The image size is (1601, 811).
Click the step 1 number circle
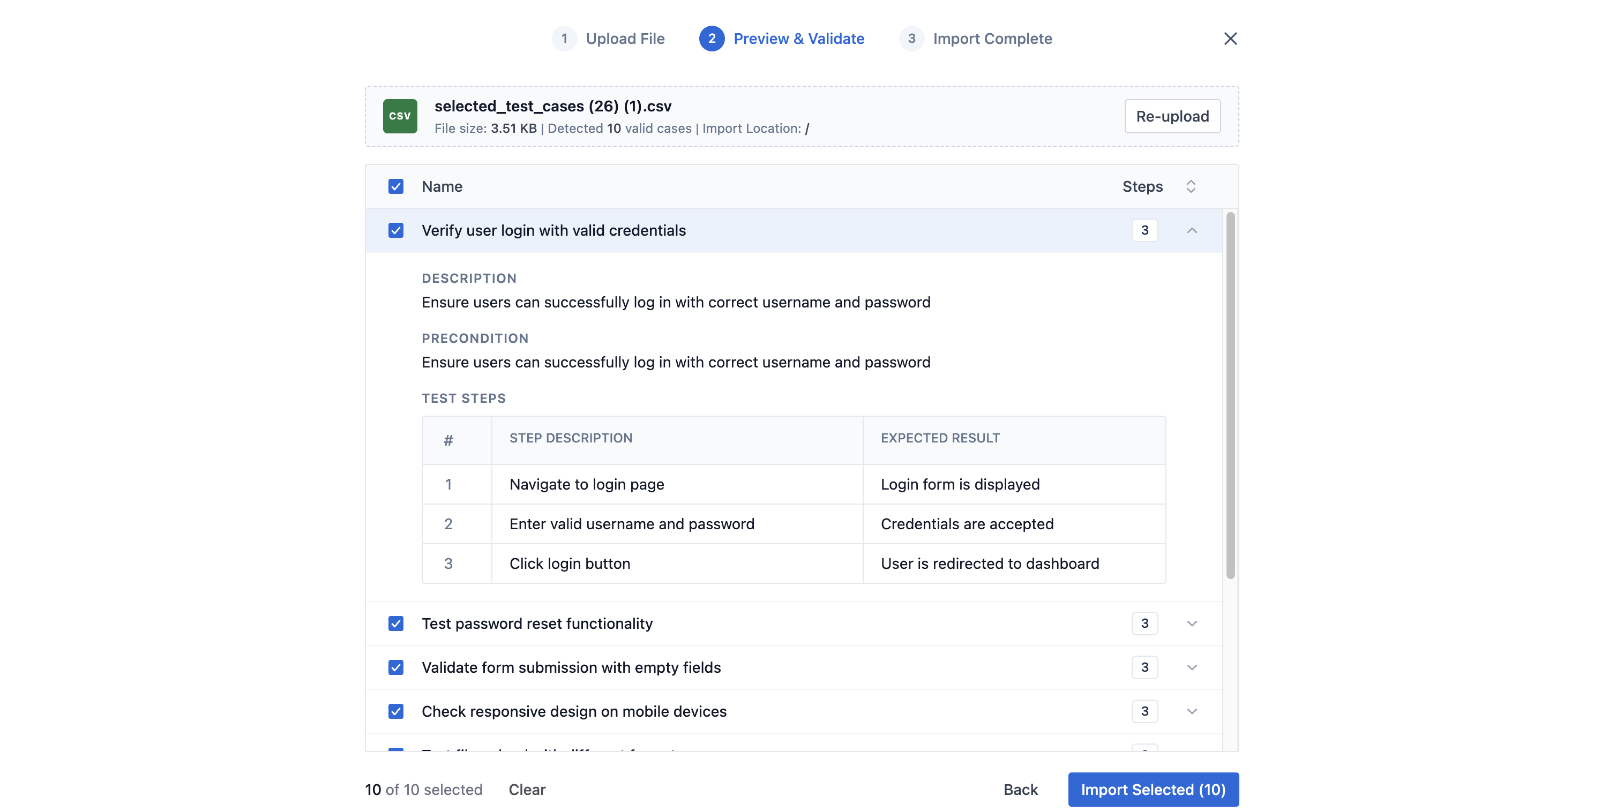(x=564, y=39)
